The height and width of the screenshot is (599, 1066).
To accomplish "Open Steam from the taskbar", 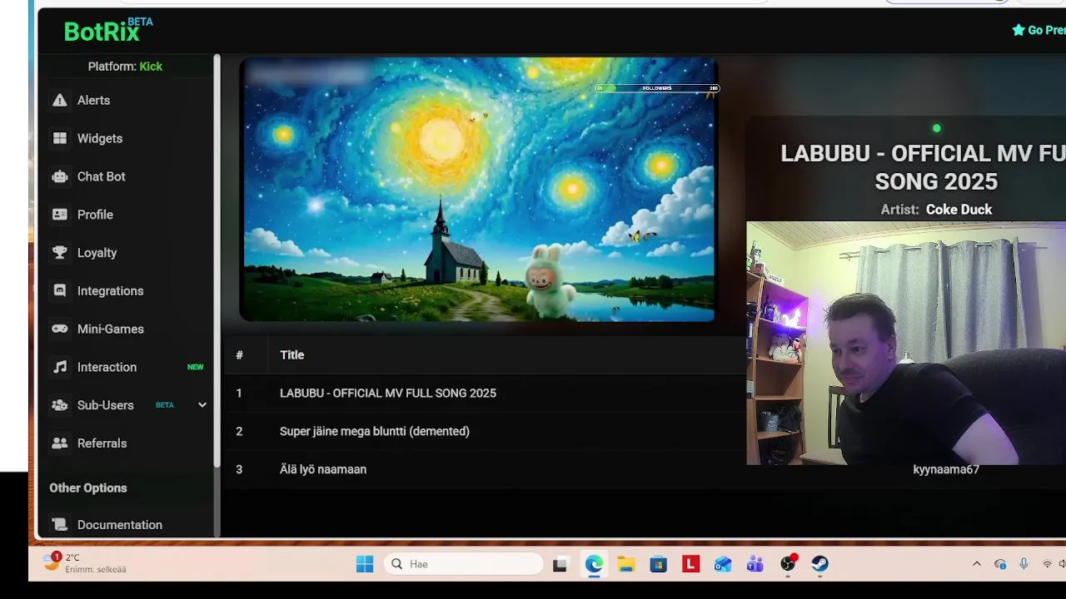I will click(x=820, y=564).
